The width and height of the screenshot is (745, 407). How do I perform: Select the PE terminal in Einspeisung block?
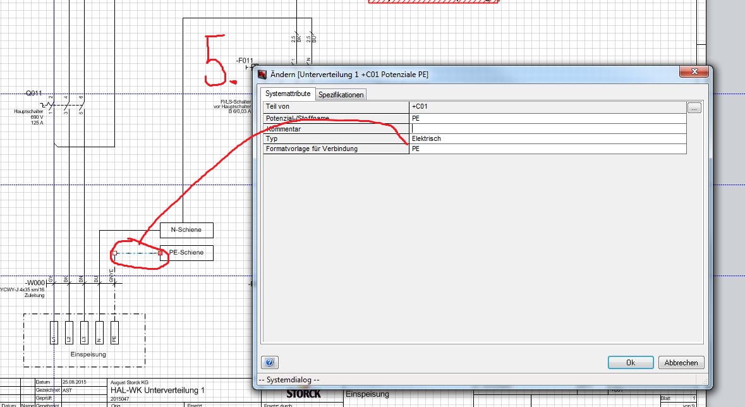tap(114, 332)
